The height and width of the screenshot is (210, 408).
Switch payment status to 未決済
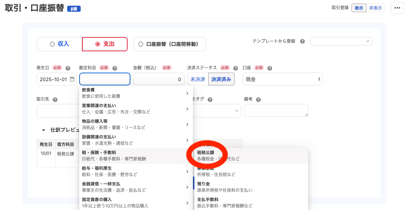coord(198,79)
